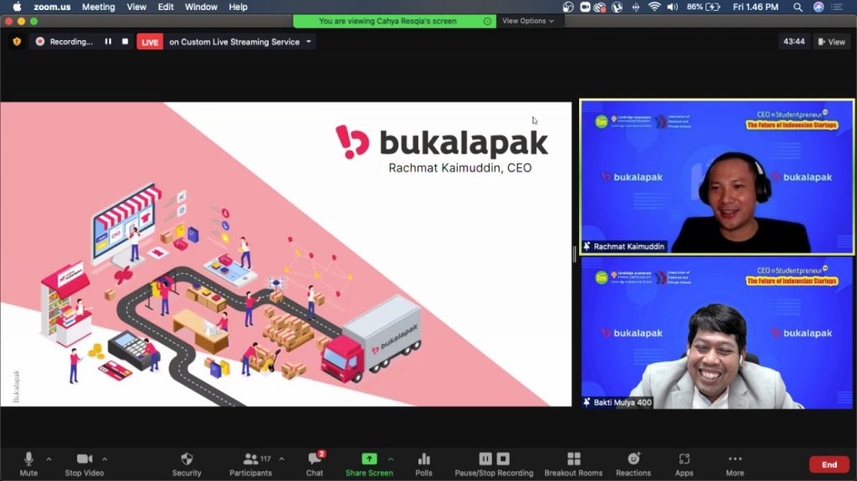Click the red End button
The height and width of the screenshot is (481, 857).
point(829,464)
